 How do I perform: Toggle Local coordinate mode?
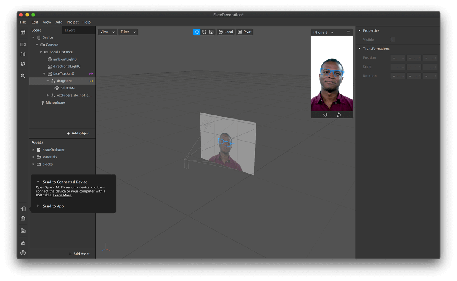(x=226, y=32)
